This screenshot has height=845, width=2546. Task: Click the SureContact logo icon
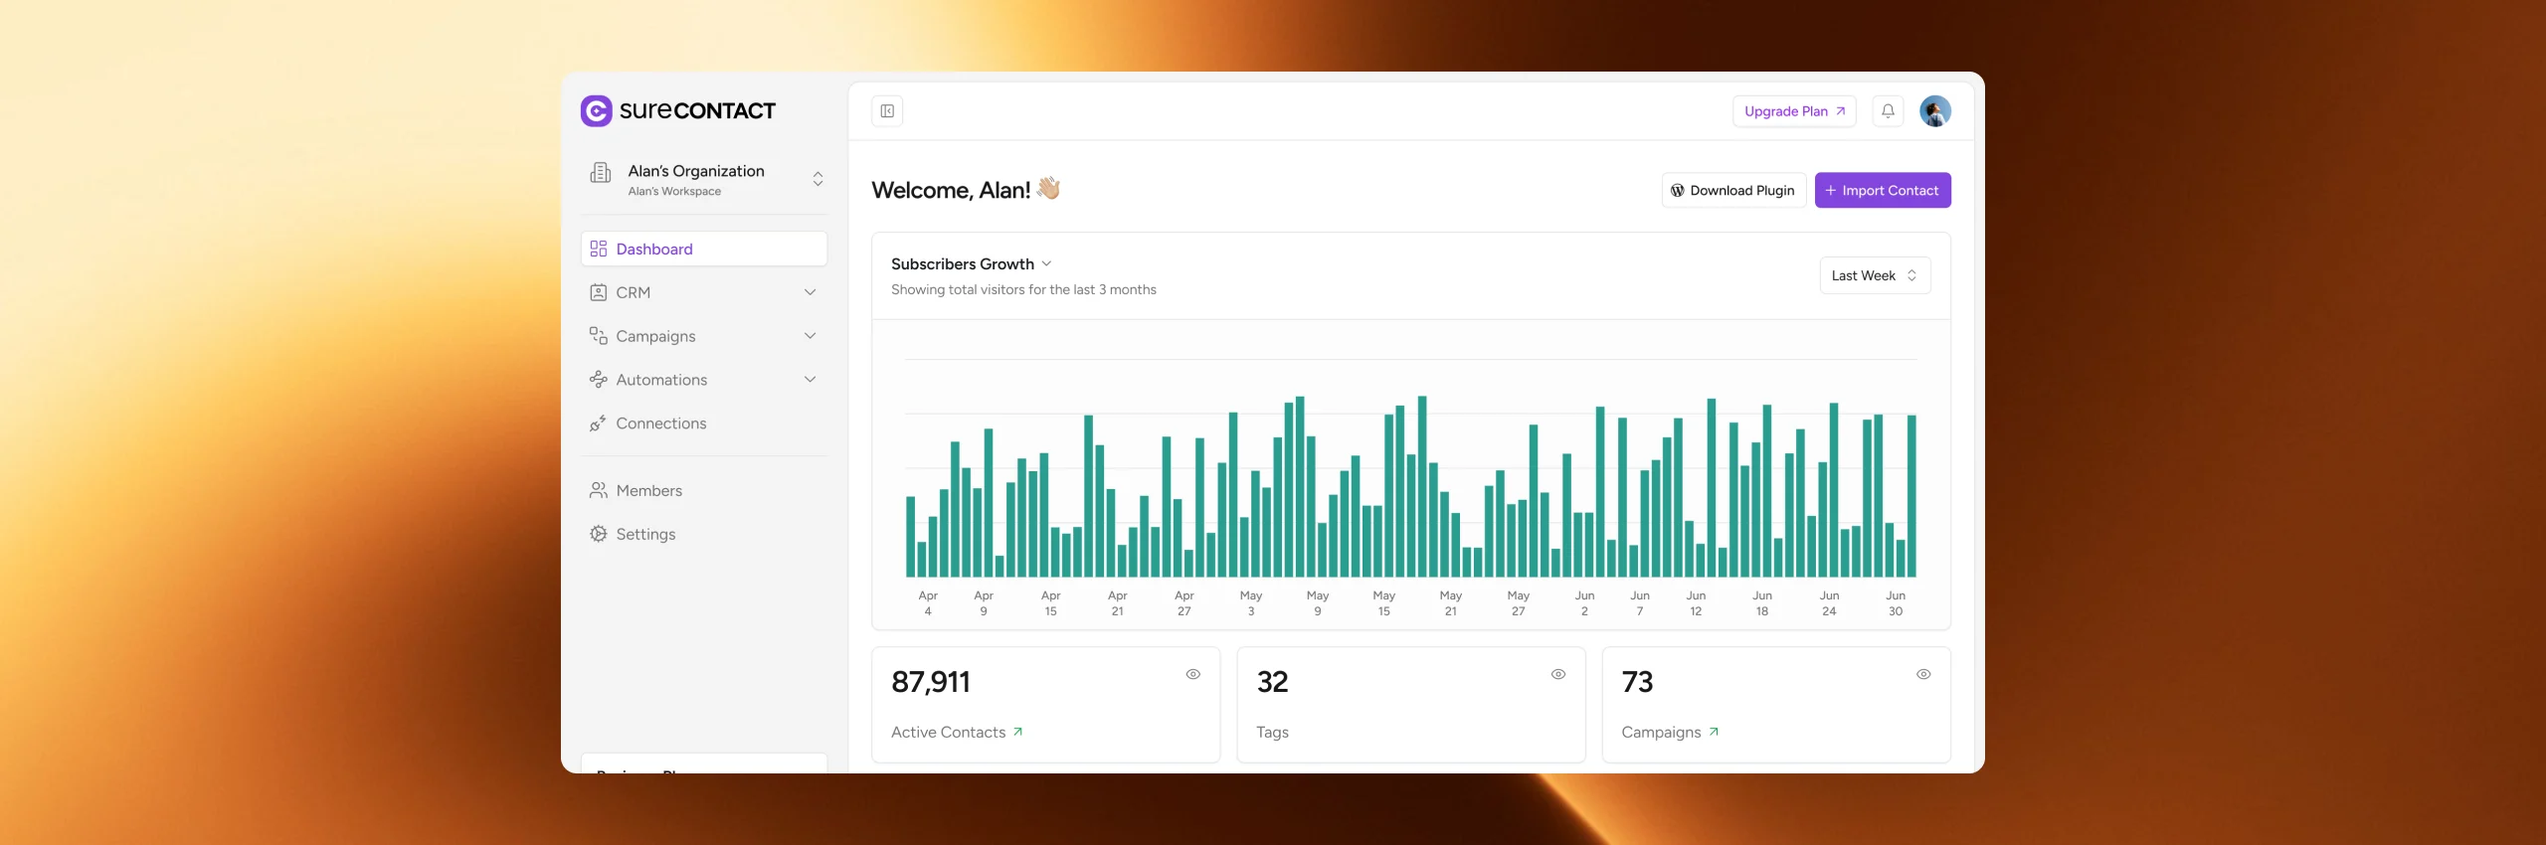click(597, 111)
